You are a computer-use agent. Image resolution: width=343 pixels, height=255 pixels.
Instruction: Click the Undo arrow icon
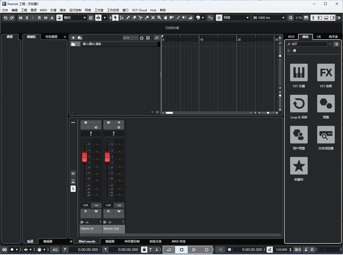6,18
